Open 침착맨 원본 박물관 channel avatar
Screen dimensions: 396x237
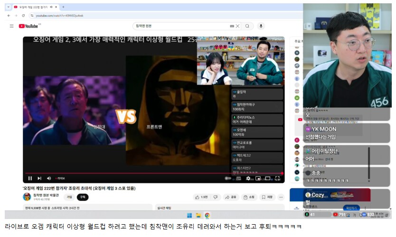click(27, 197)
